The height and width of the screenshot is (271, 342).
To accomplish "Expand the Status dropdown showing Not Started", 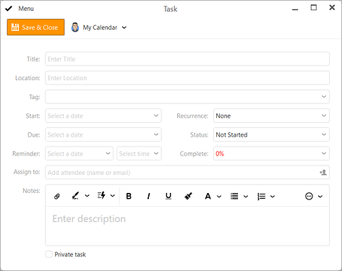I will (x=271, y=134).
